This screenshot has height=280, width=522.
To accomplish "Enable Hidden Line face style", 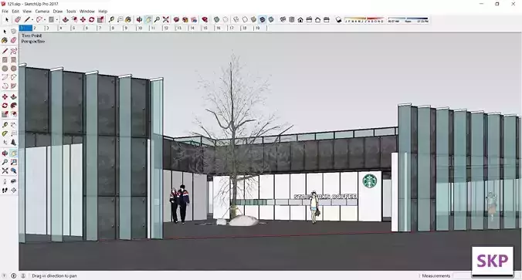I will click(x=245, y=19).
